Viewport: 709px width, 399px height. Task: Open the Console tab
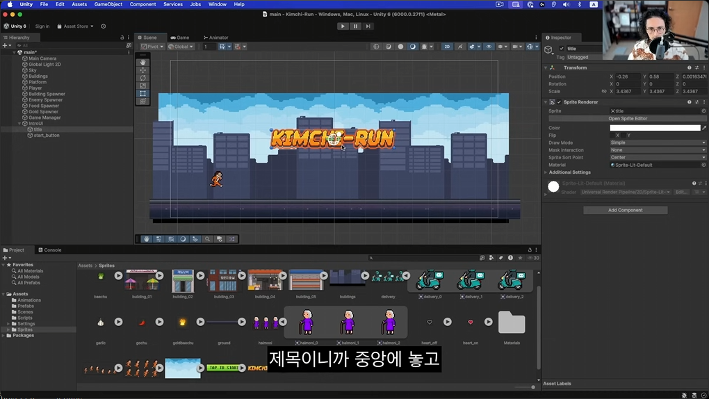50,250
